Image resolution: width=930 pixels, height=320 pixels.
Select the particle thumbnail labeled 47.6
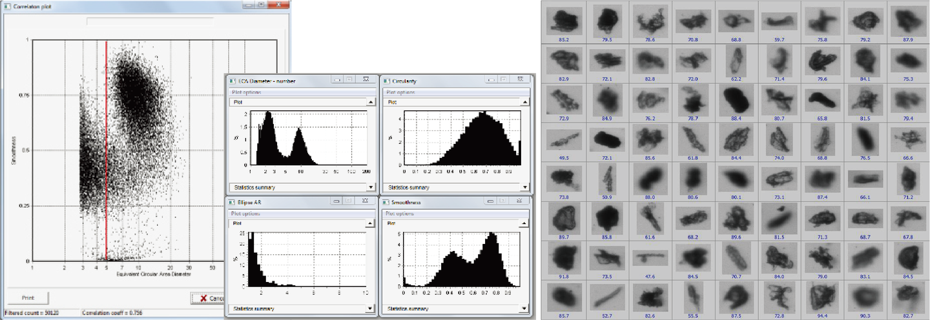point(648,258)
